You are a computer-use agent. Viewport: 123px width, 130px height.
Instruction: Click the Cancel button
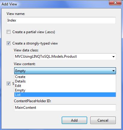[103, 120]
